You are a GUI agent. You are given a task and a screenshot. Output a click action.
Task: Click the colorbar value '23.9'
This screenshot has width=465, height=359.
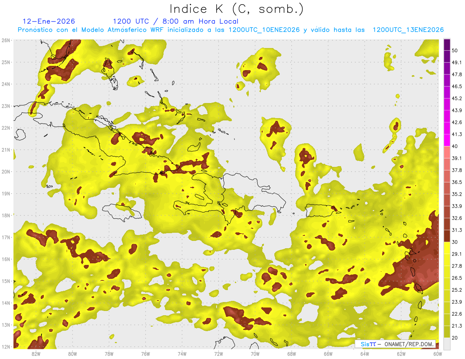tap(457, 302)
